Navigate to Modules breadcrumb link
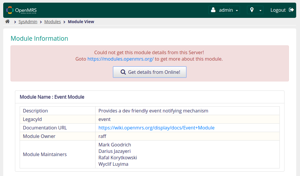Image resolution: width=300 pixels, height=176 pixels. [52, 22]
